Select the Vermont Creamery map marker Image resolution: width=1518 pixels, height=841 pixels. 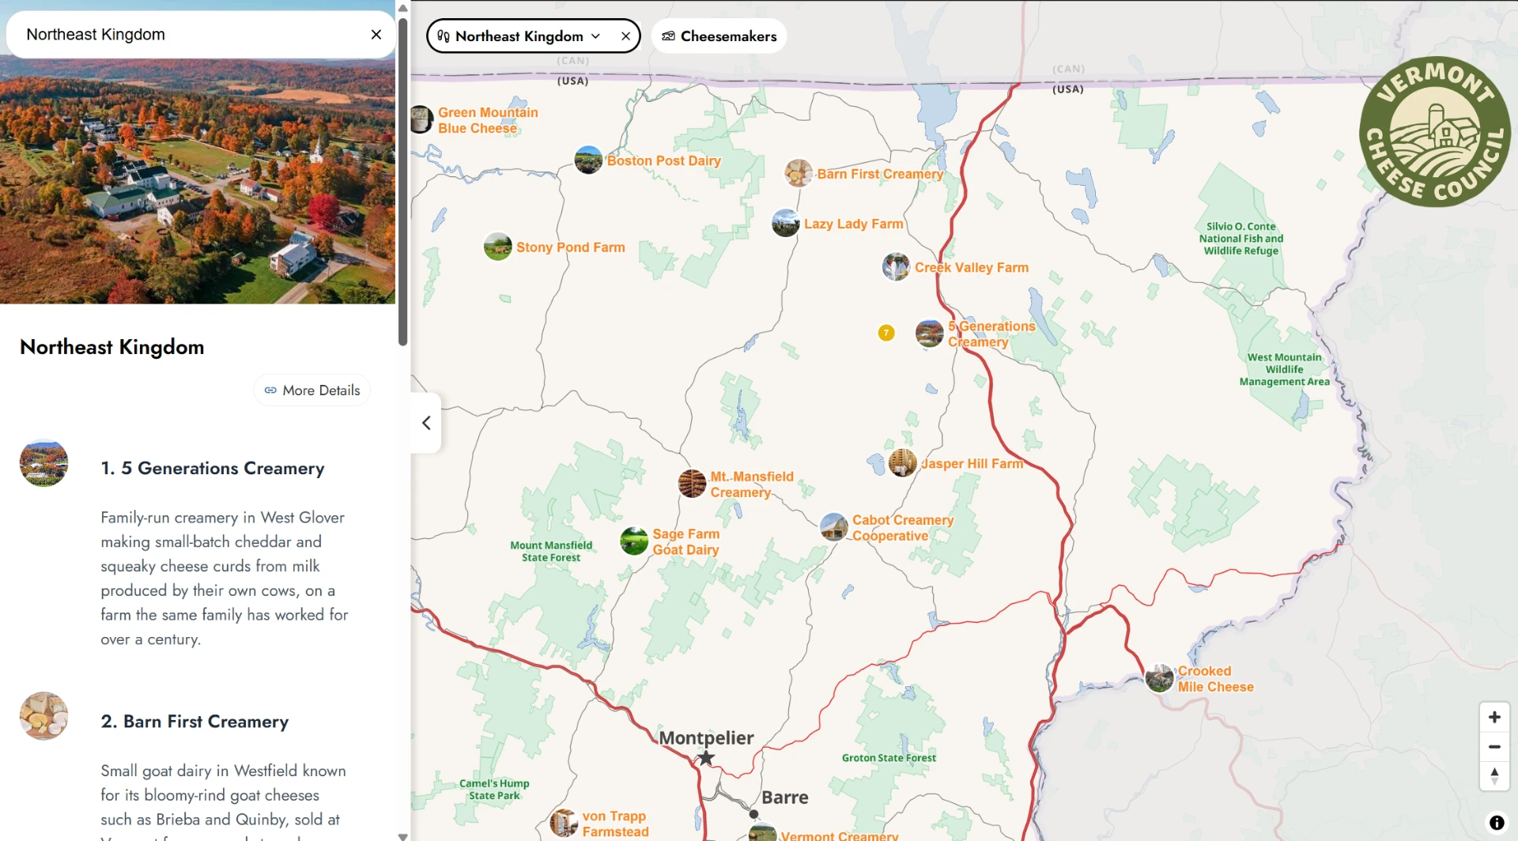click(762, 832)
